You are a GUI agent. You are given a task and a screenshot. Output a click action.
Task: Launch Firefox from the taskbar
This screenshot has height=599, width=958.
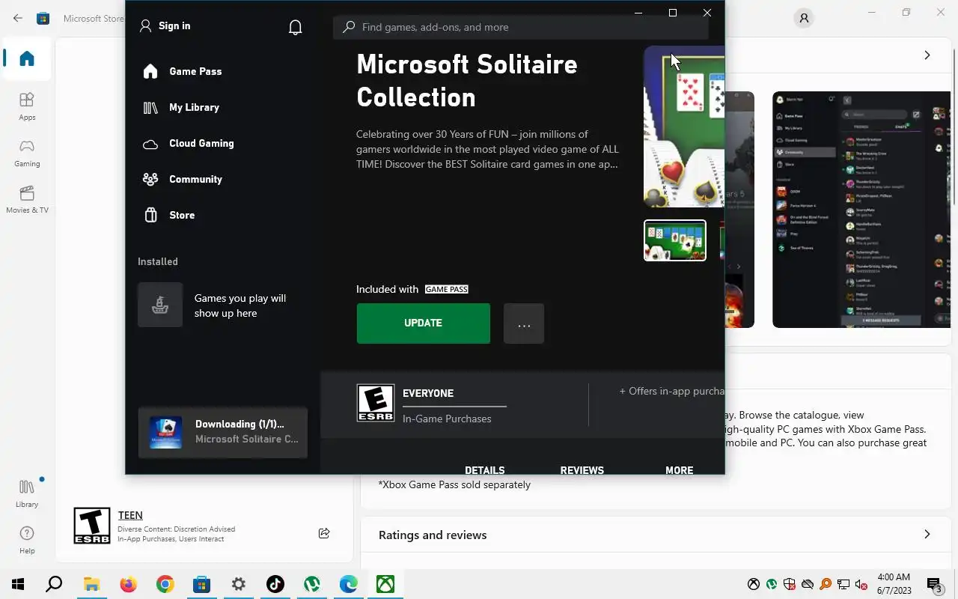click(128, 584)
